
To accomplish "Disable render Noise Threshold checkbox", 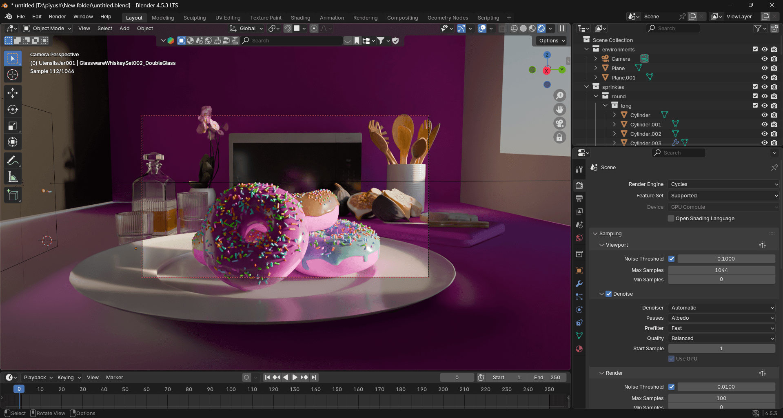I will [671, 387].
